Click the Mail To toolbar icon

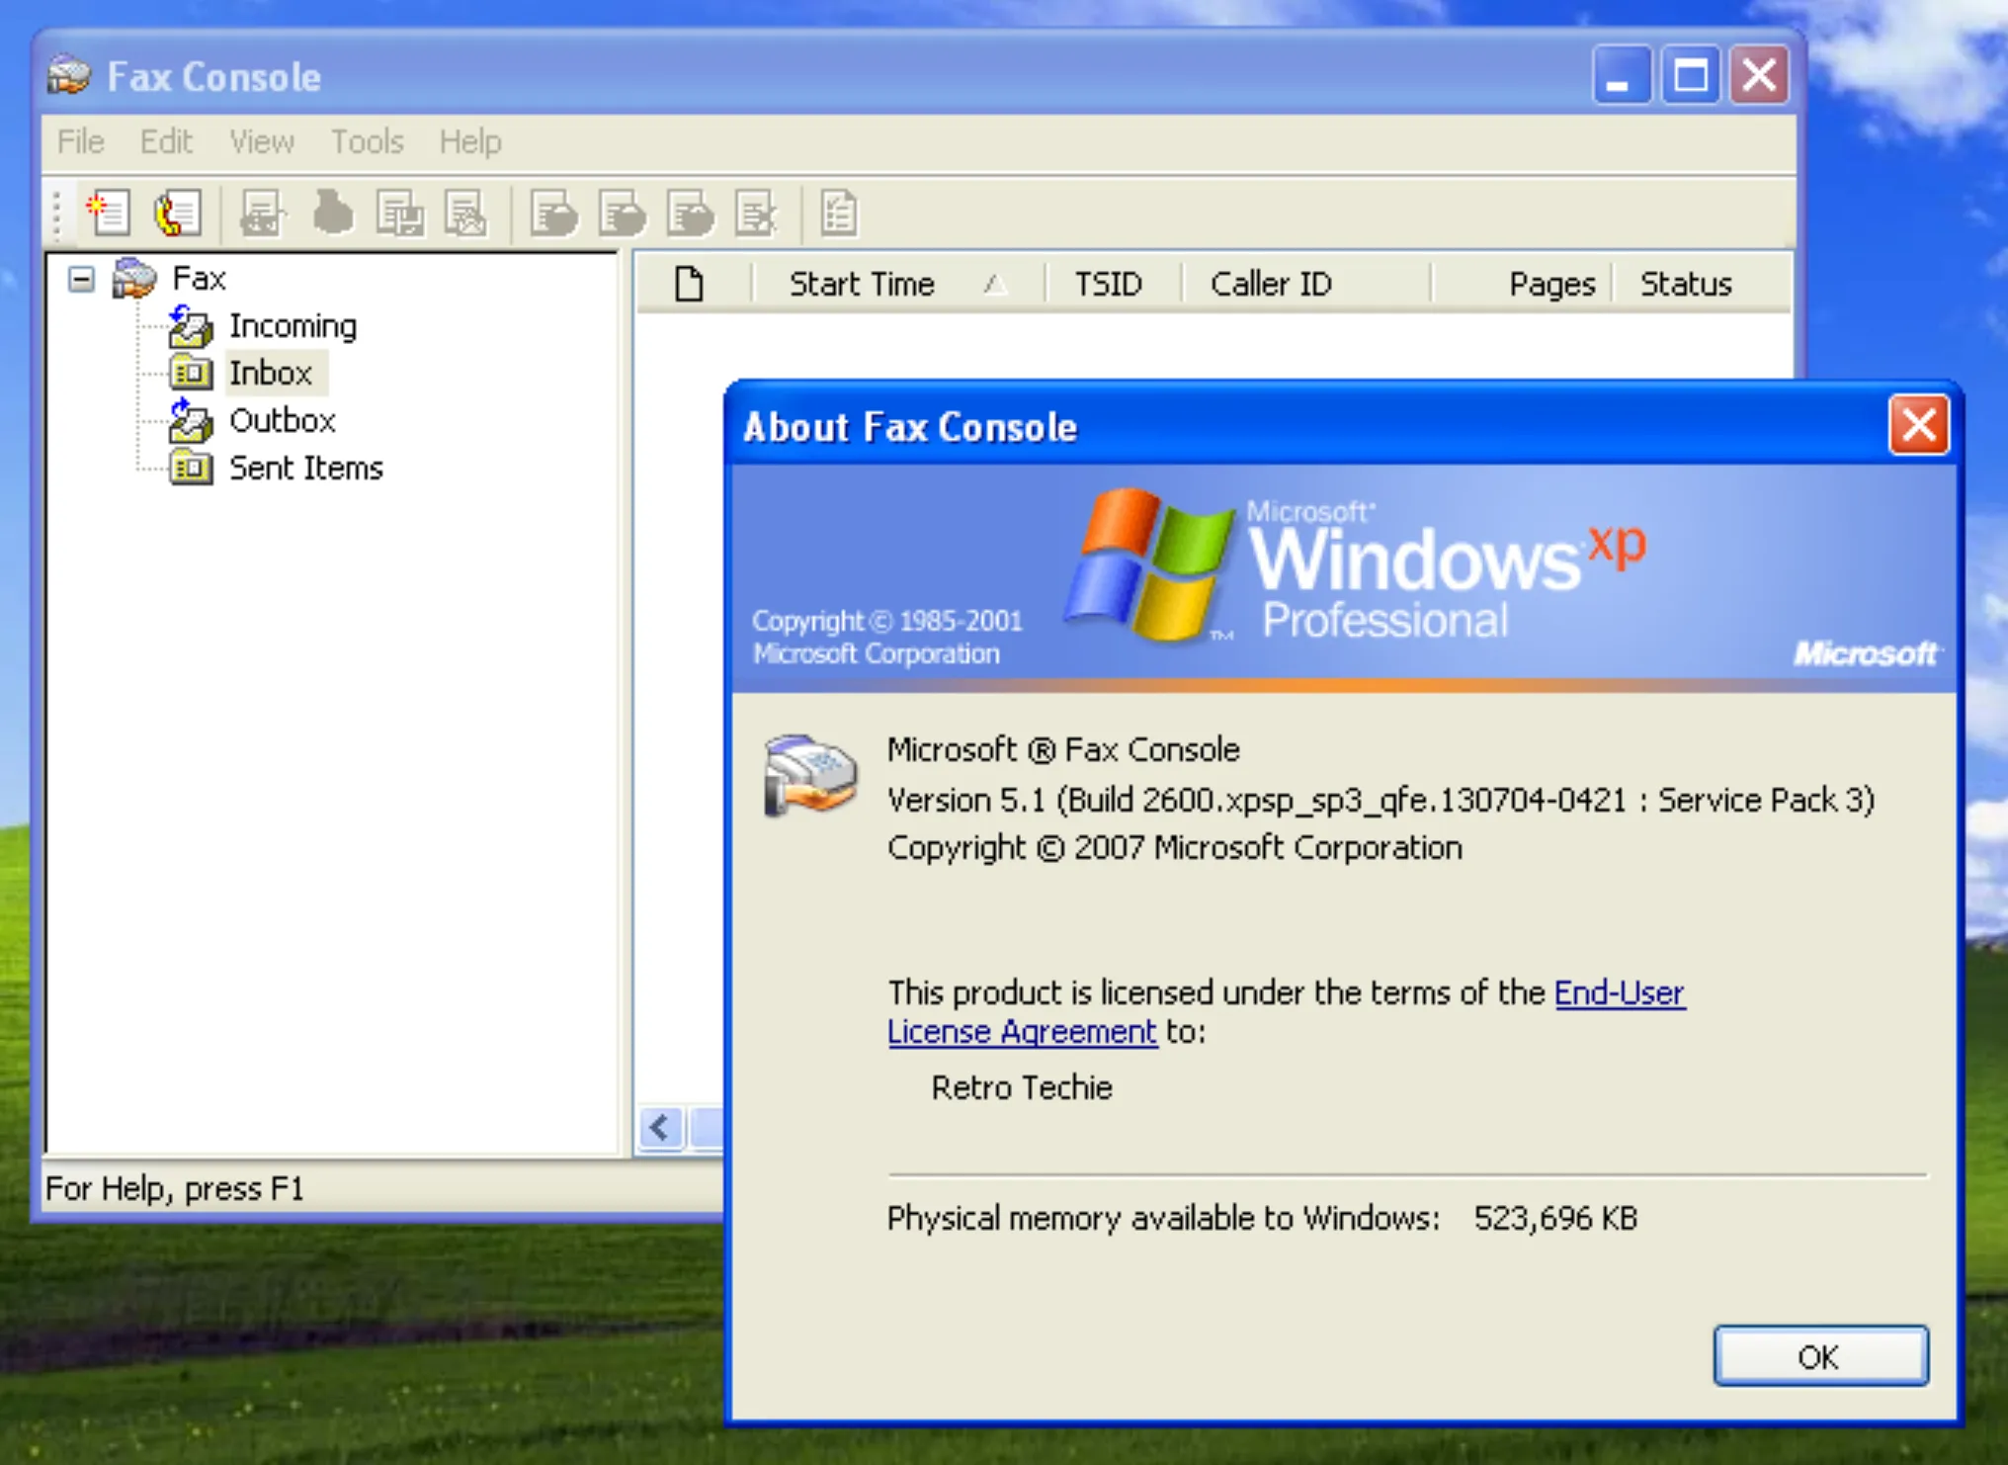(464, 213)
